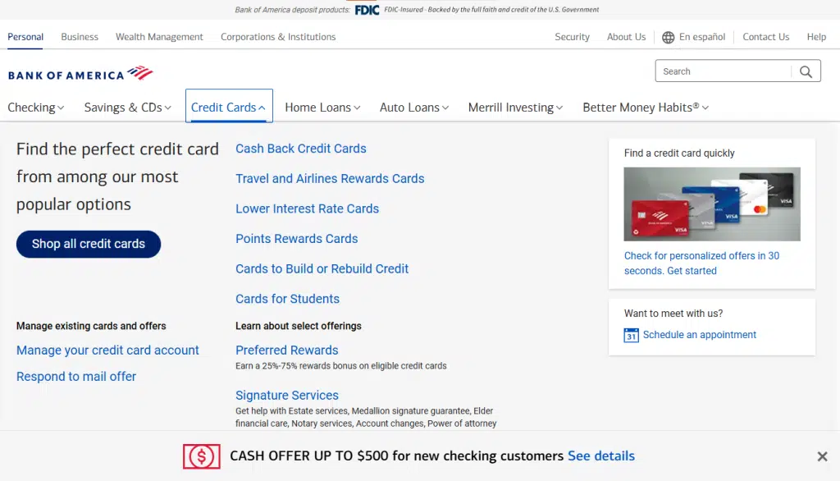Click See details in cash offer
840x481 pixels.
(601, 456)
